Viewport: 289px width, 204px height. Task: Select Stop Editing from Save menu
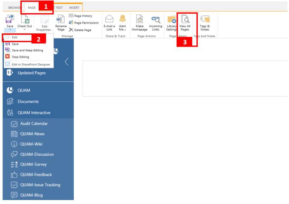[20, 57]
